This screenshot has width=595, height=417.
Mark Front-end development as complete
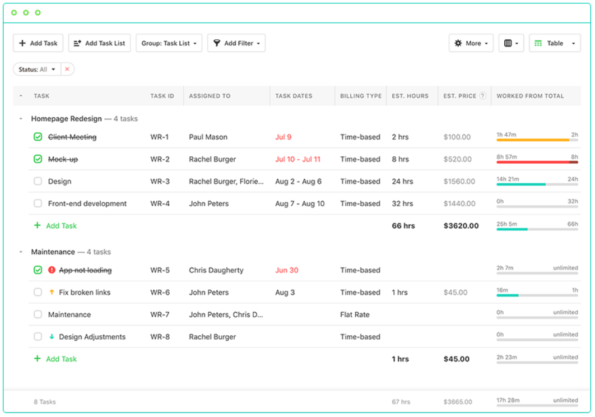[38, 203]
